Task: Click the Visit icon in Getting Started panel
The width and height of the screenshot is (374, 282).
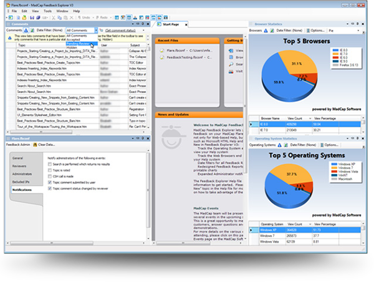Action: coord(231,71)
